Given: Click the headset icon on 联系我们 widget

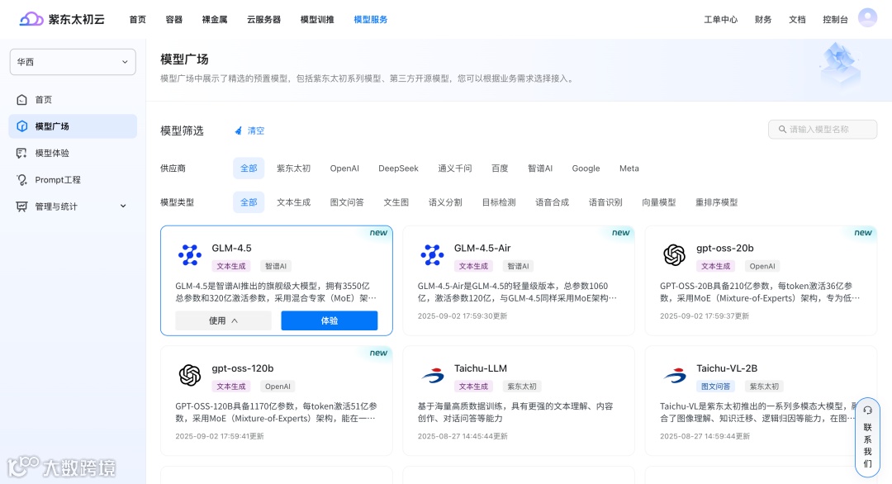Looking at the screenshot, I should (x=867, y=410).
